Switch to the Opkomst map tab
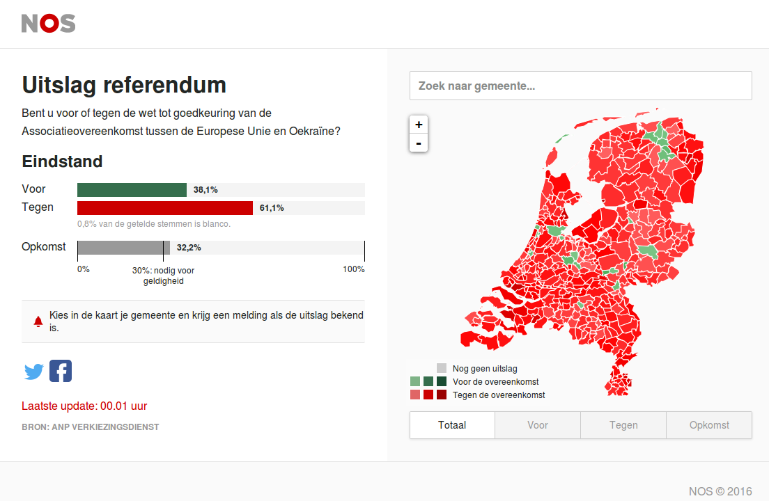The height and width of the screenshot is (501, 769). (709, 425)
